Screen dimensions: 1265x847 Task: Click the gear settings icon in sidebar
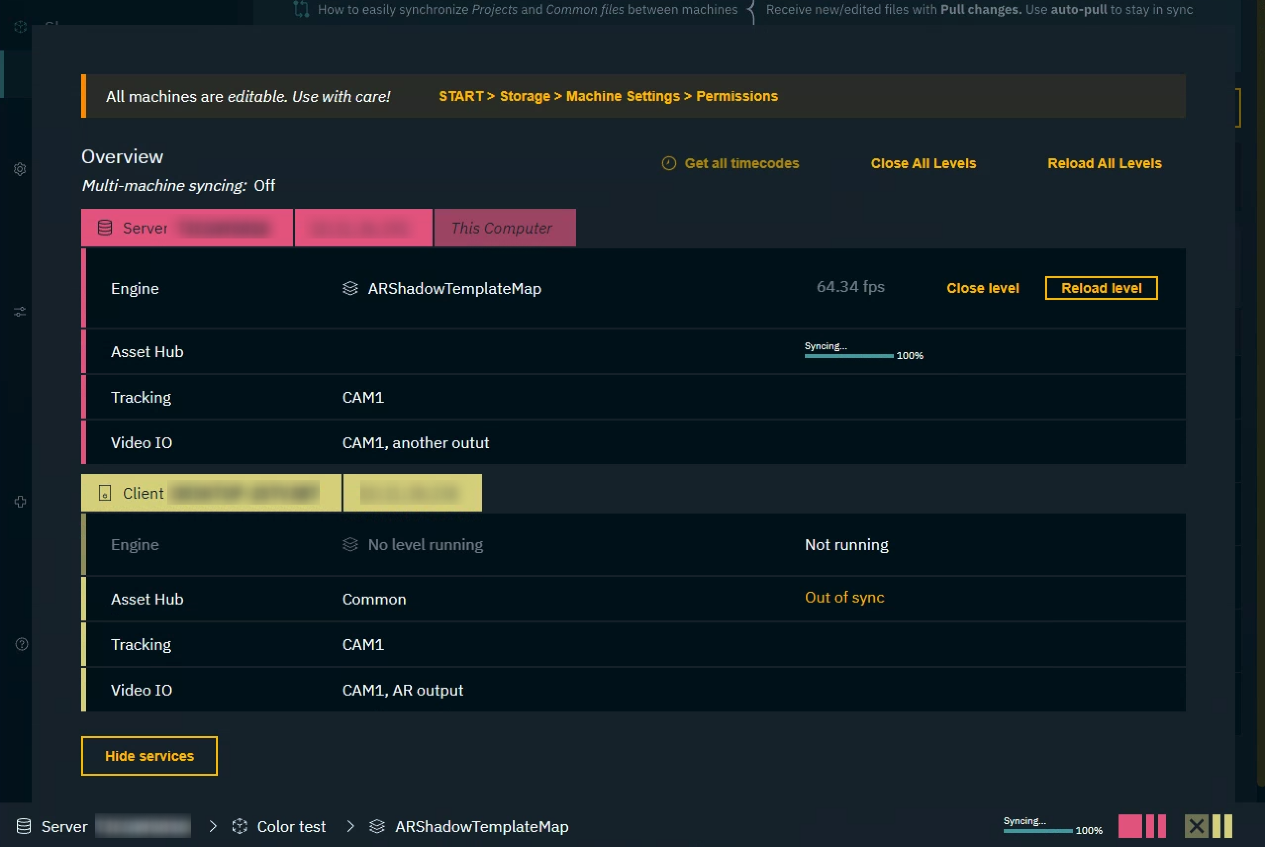tap(20, 170)
